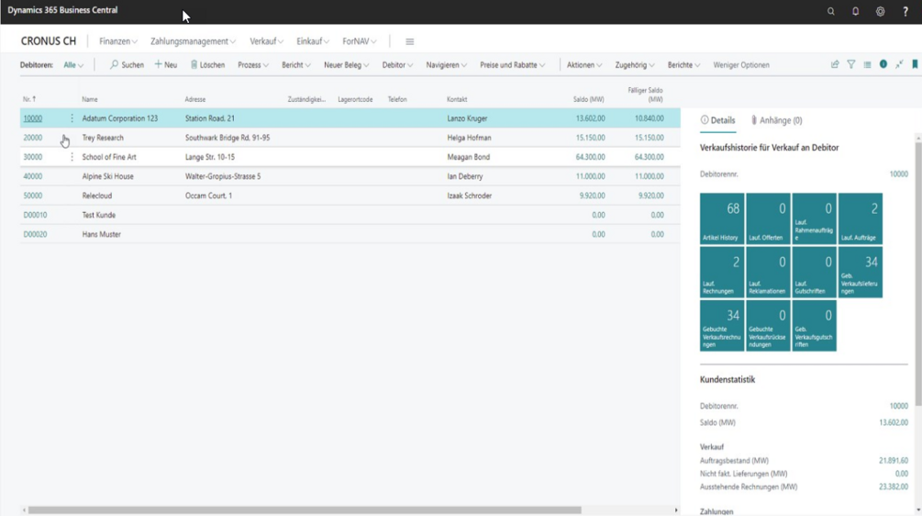
Task: Expand the Neuer Beleg menu
Action: [347, 64]
